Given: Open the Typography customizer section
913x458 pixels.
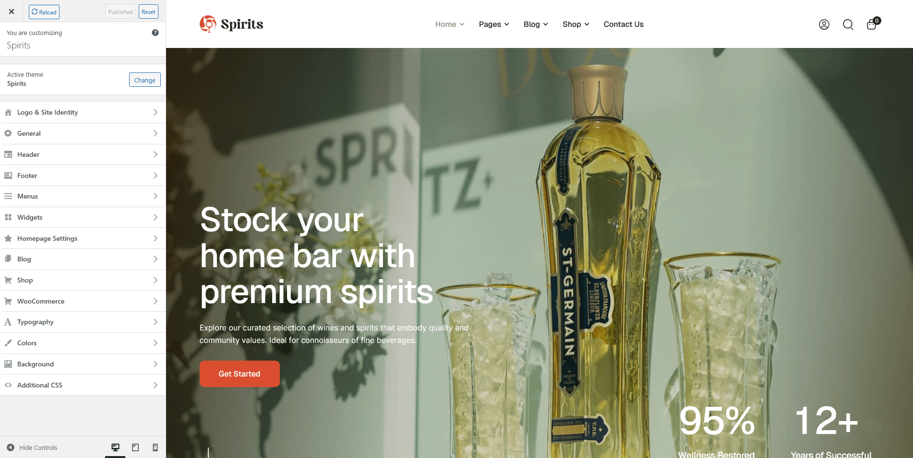Looking at the screenshot, I should point(83,322).
